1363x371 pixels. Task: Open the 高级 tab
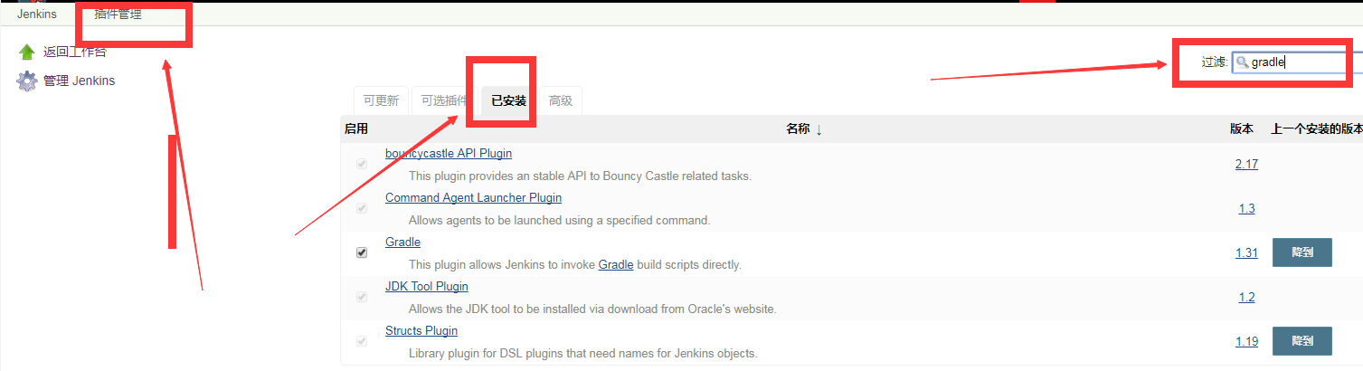(561, 101)
